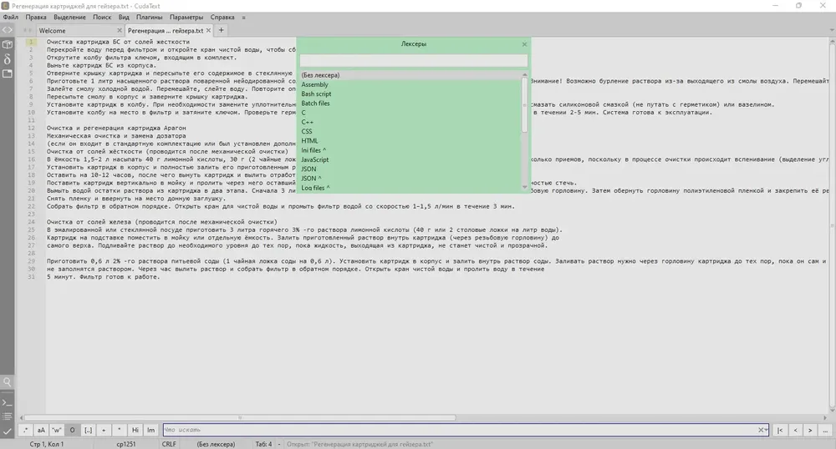Open the Файл menu
Viewport: 836px width, 449px height.
11,17
